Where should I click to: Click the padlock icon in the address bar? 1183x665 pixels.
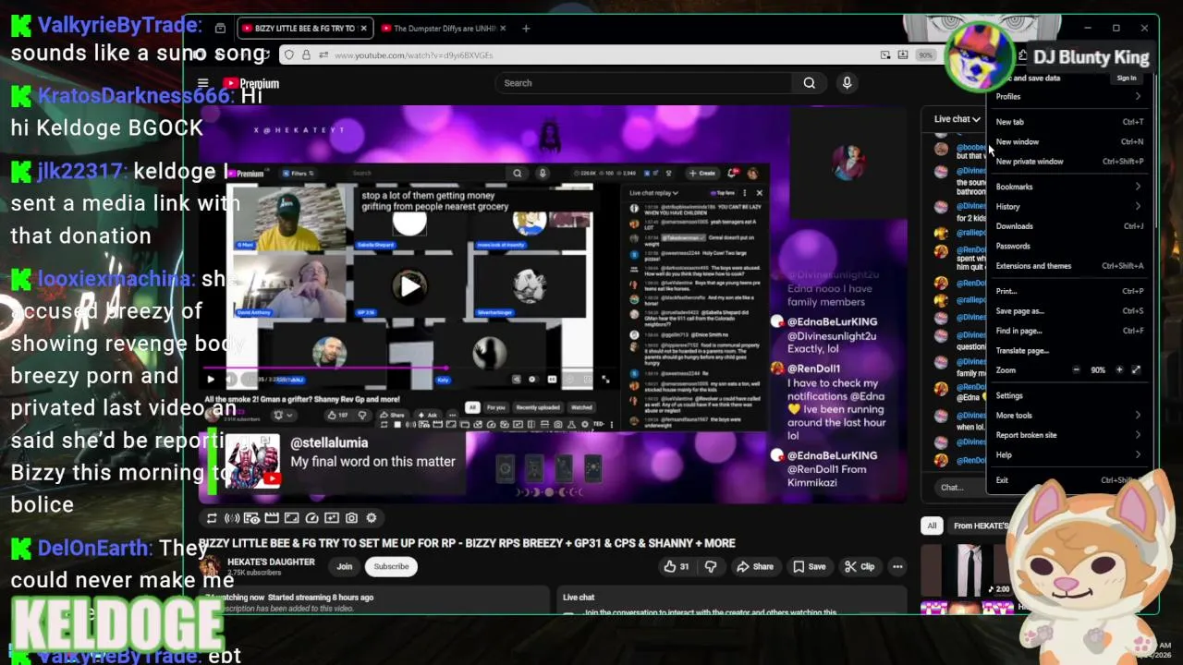306,55
